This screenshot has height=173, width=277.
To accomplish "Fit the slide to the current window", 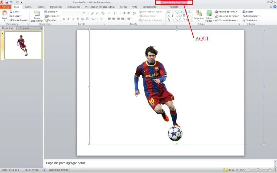I will pyautogui.click(x=274, y=170).
